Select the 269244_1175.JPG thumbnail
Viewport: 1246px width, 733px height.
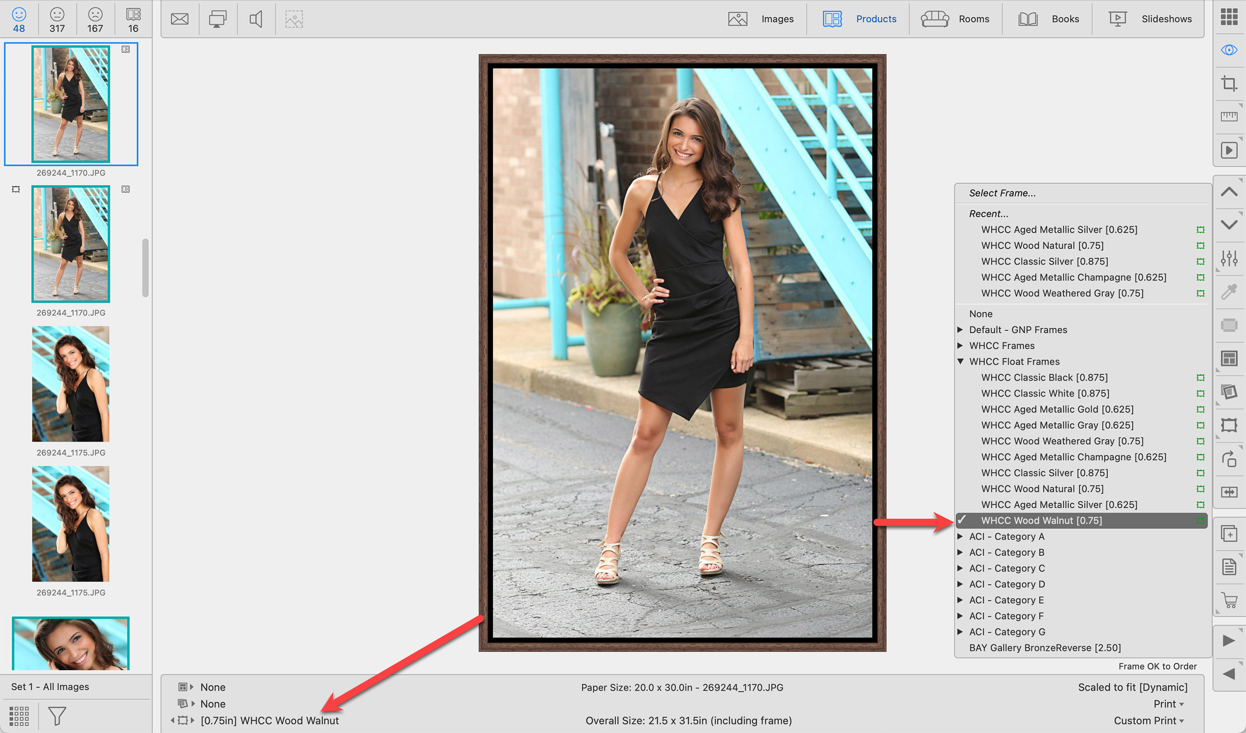71,384
